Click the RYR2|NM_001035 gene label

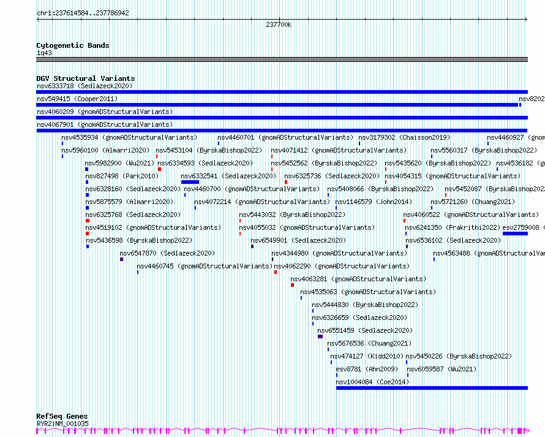62,424
